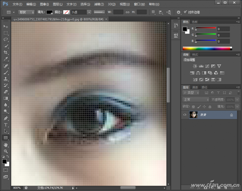242x191 pixels.
Task: Select the Lasso tool
Action: pyautogui.click(x=6, y=39)
